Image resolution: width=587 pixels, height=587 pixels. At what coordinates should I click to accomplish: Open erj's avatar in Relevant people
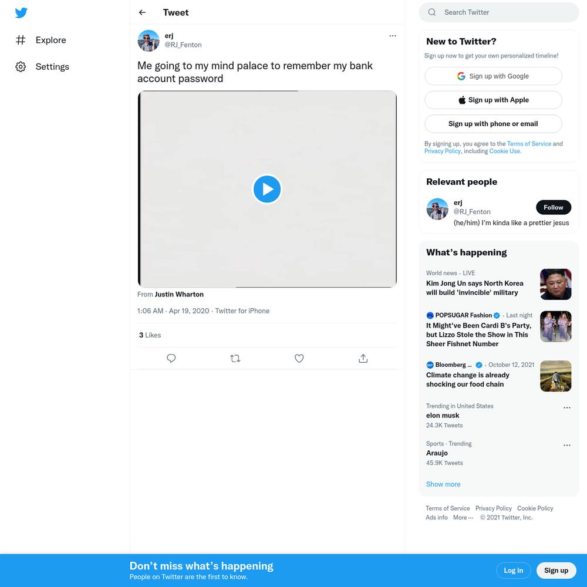(x=437, y=209)
